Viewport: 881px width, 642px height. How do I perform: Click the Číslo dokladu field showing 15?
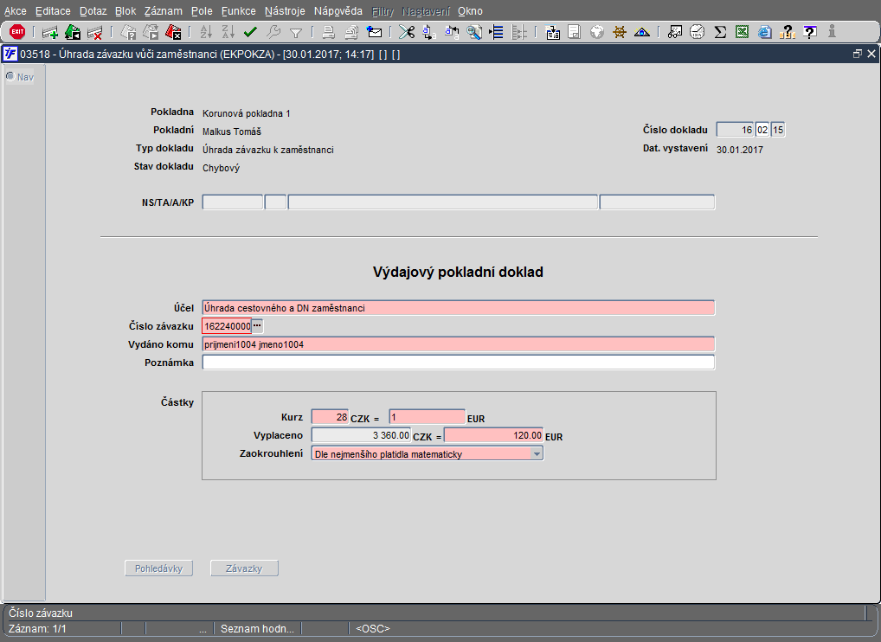[x=778, y=130]
